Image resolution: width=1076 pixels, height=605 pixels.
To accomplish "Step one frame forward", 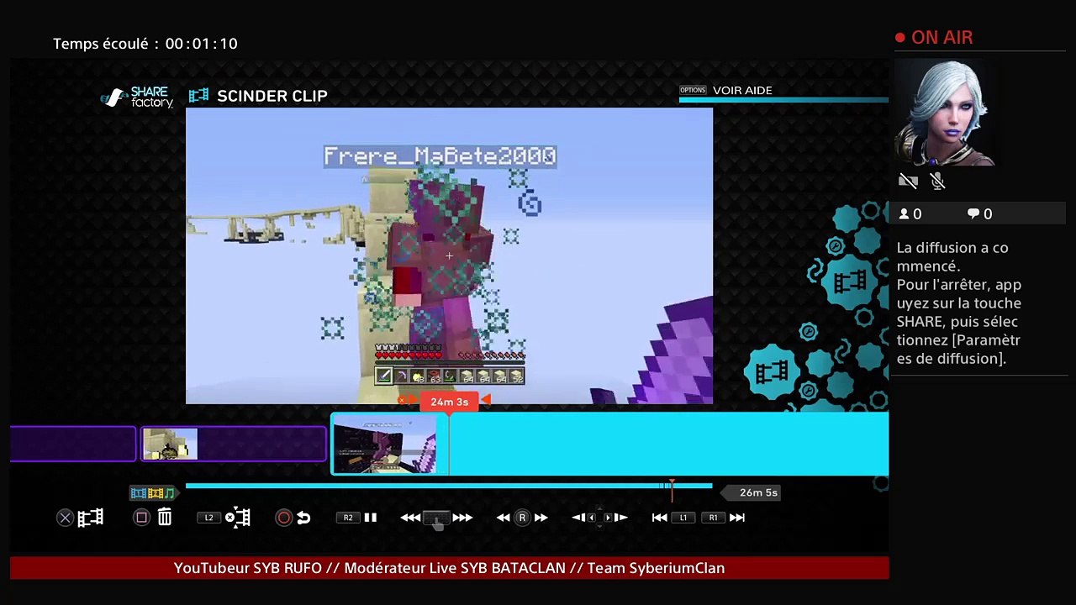I will tap(620, 518).
